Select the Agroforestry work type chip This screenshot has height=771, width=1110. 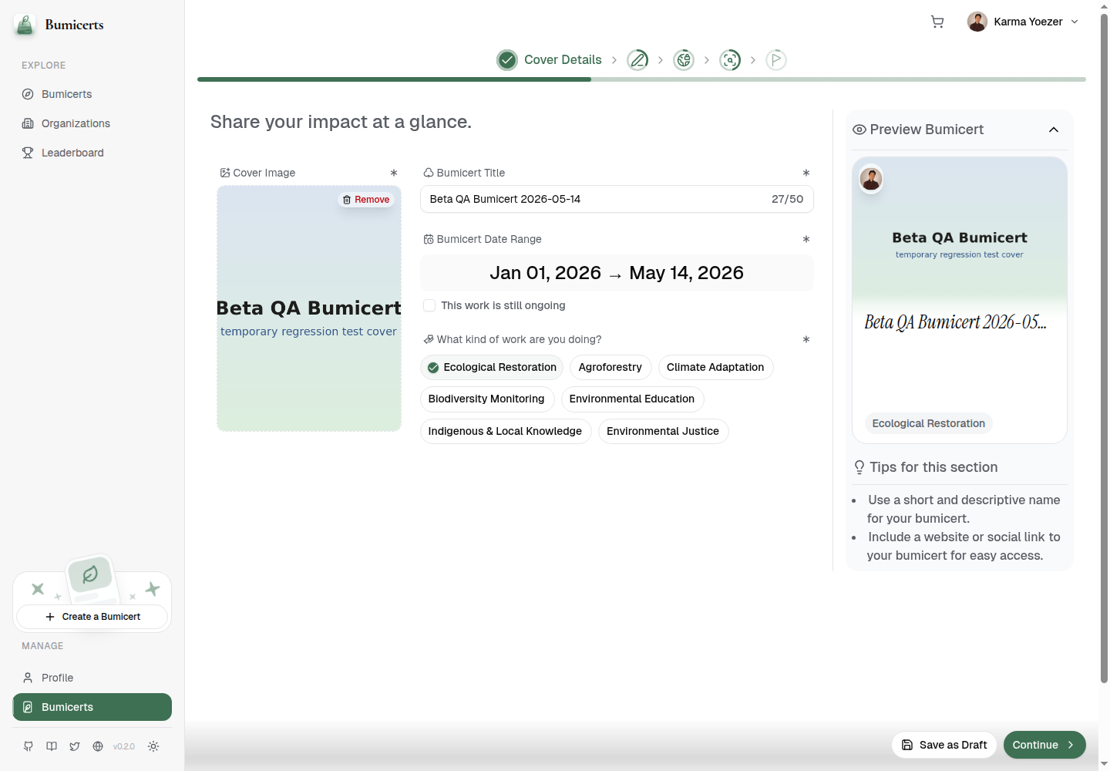(x=610, y=367)
